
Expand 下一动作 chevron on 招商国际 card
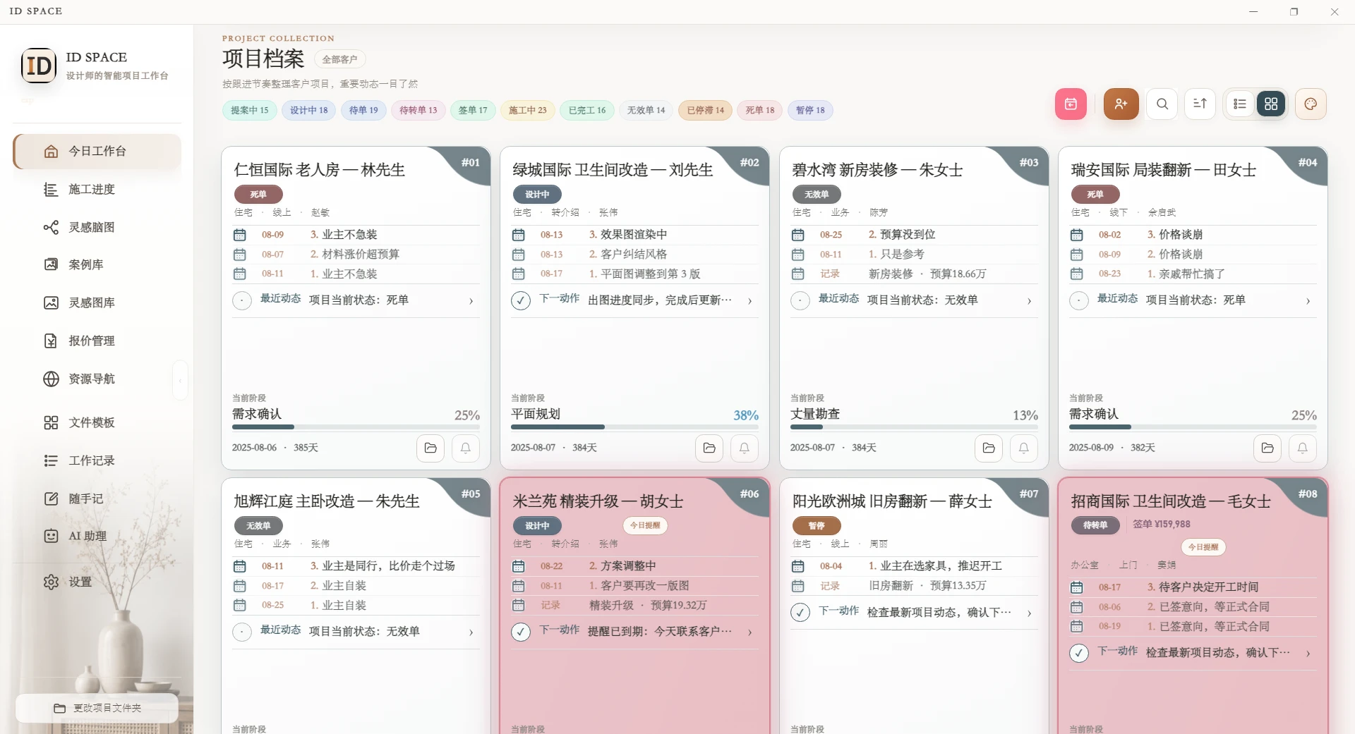click(1308, 654)
